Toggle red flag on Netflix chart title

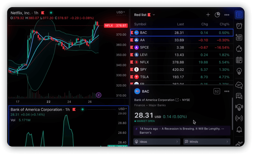pyautogui.click(x=43, y=13)
